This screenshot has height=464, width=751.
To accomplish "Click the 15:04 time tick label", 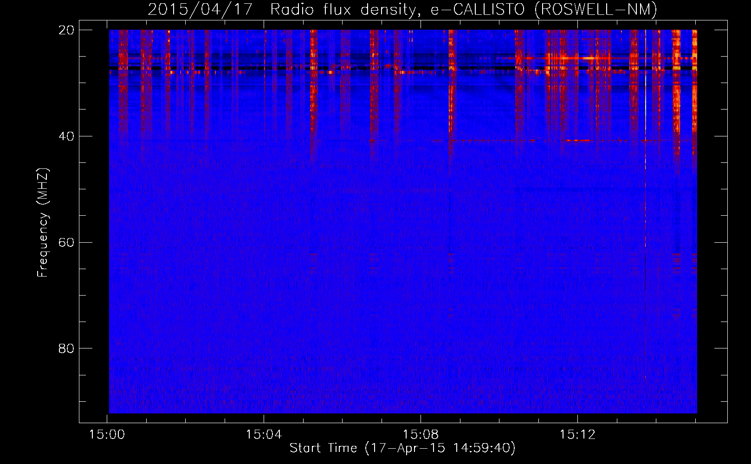I will tap(264, 435).
